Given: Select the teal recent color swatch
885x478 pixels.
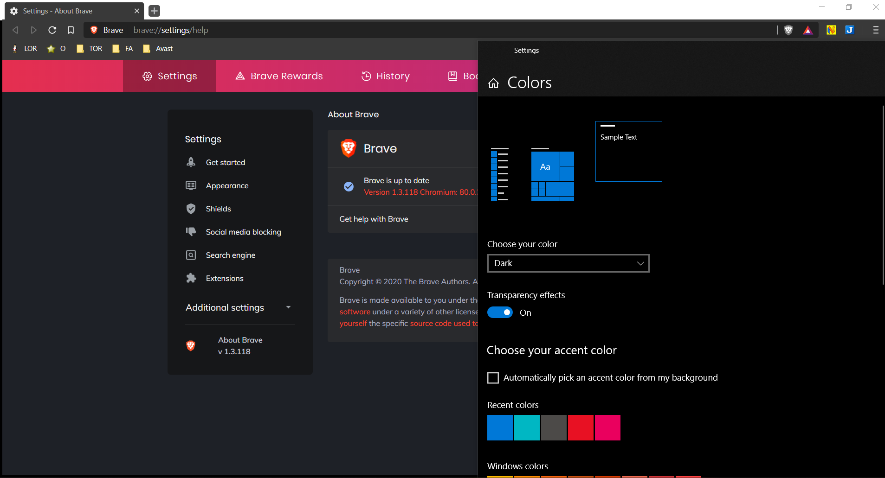Looking at the screenshot, I should point(527,427).
